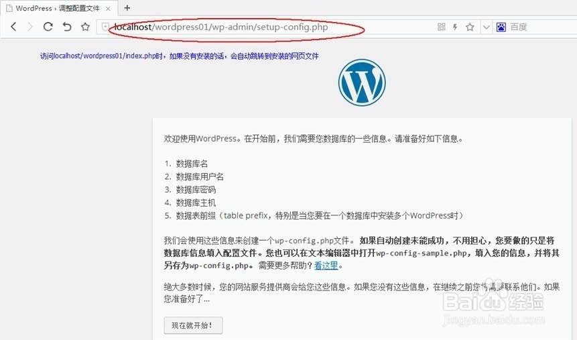Click the site security shield icon in address bar
Screen dimensions: 577x340
(x=105, y=27)
